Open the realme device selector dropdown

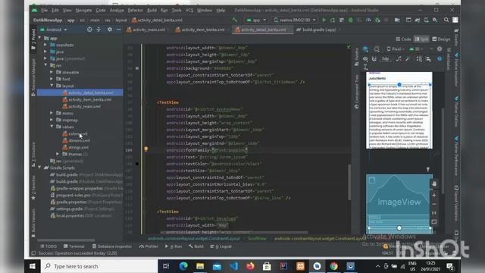(295, 20)
